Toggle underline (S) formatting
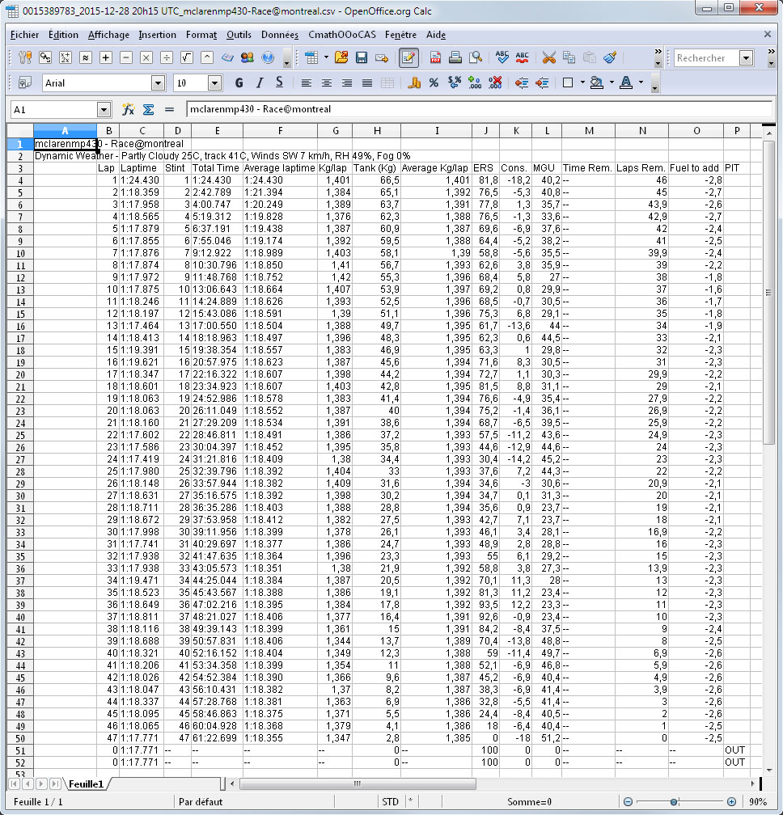Viewport: 783px width, 815px height. click(279, 83)
